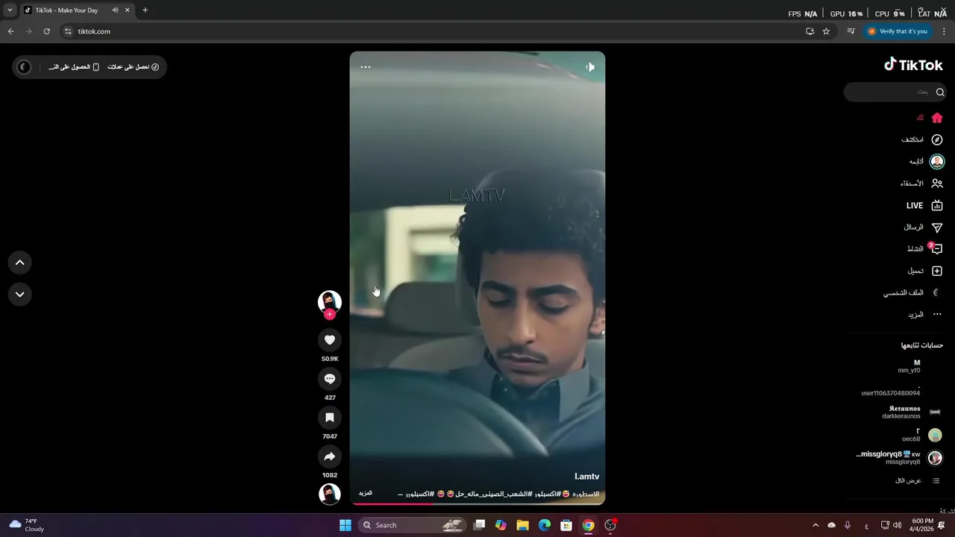The height and width of the screenshot is (537, 955).
Task: Click the Get coins (احصل على عملات) button
Action: click(x=134, y=67)
